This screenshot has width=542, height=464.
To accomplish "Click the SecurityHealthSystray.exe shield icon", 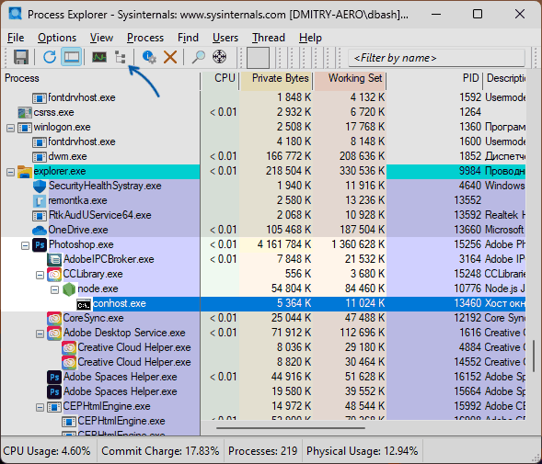I will pyautogui.click(x=40, y=187).
